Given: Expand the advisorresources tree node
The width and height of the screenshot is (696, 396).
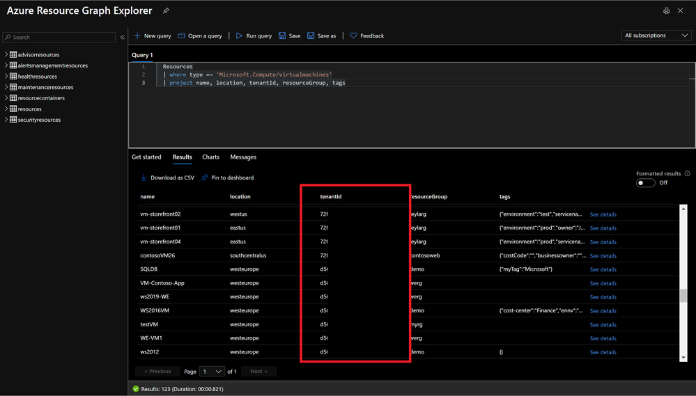Looking at the screenshot, I should [x=6, y=54].
